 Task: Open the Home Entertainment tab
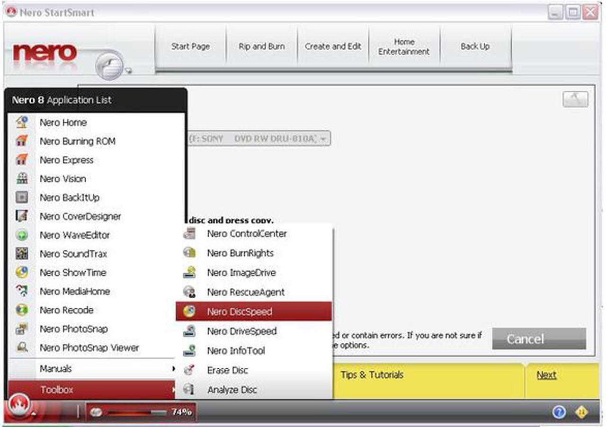[404, 46]
